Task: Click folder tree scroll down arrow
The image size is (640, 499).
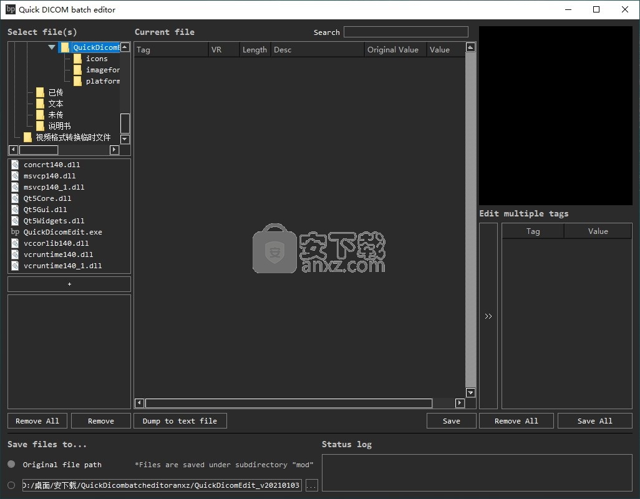Action: 125,139
